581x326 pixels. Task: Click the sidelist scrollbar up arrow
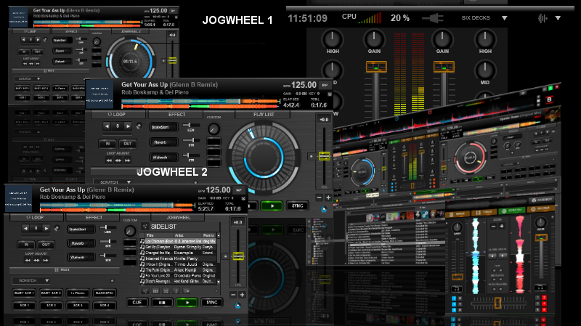[x=219, y=236]
